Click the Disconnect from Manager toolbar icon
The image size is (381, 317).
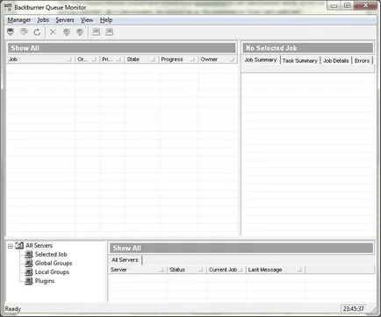pos(24,32)
